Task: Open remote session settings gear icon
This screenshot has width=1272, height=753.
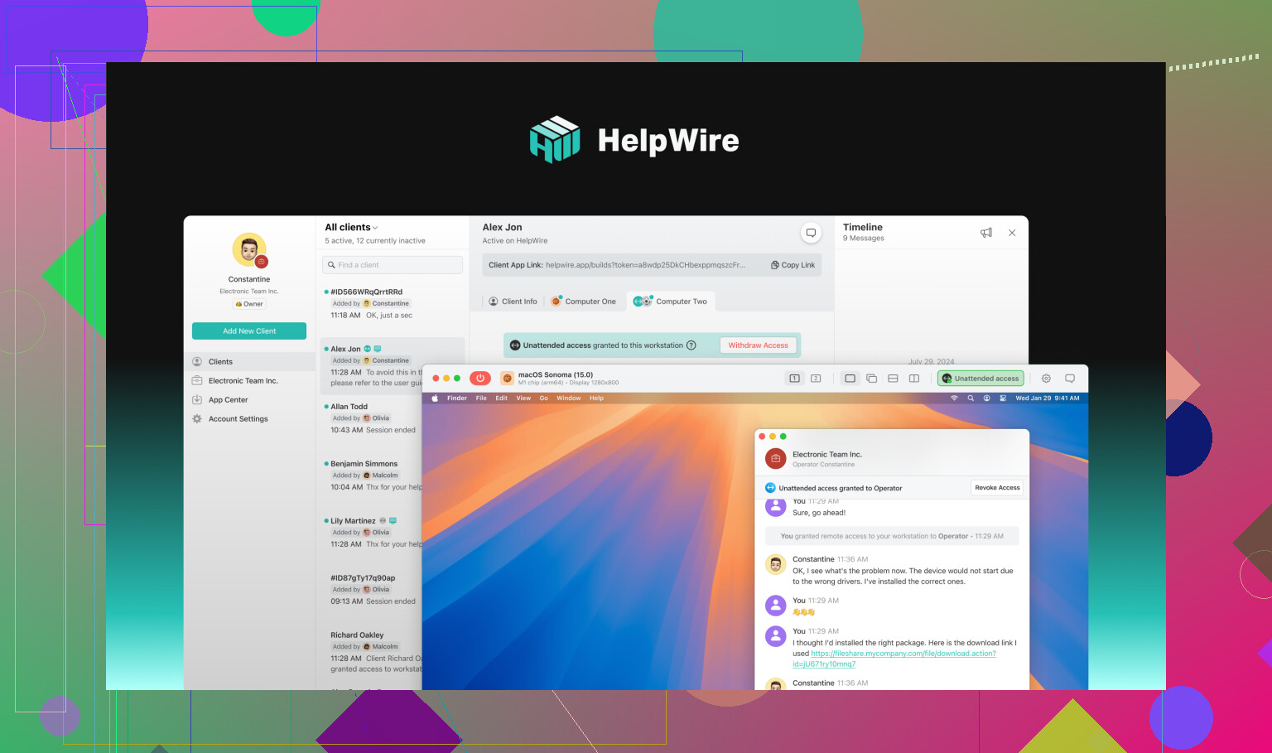Action: pyautogui.click(x=1046, y=379)
